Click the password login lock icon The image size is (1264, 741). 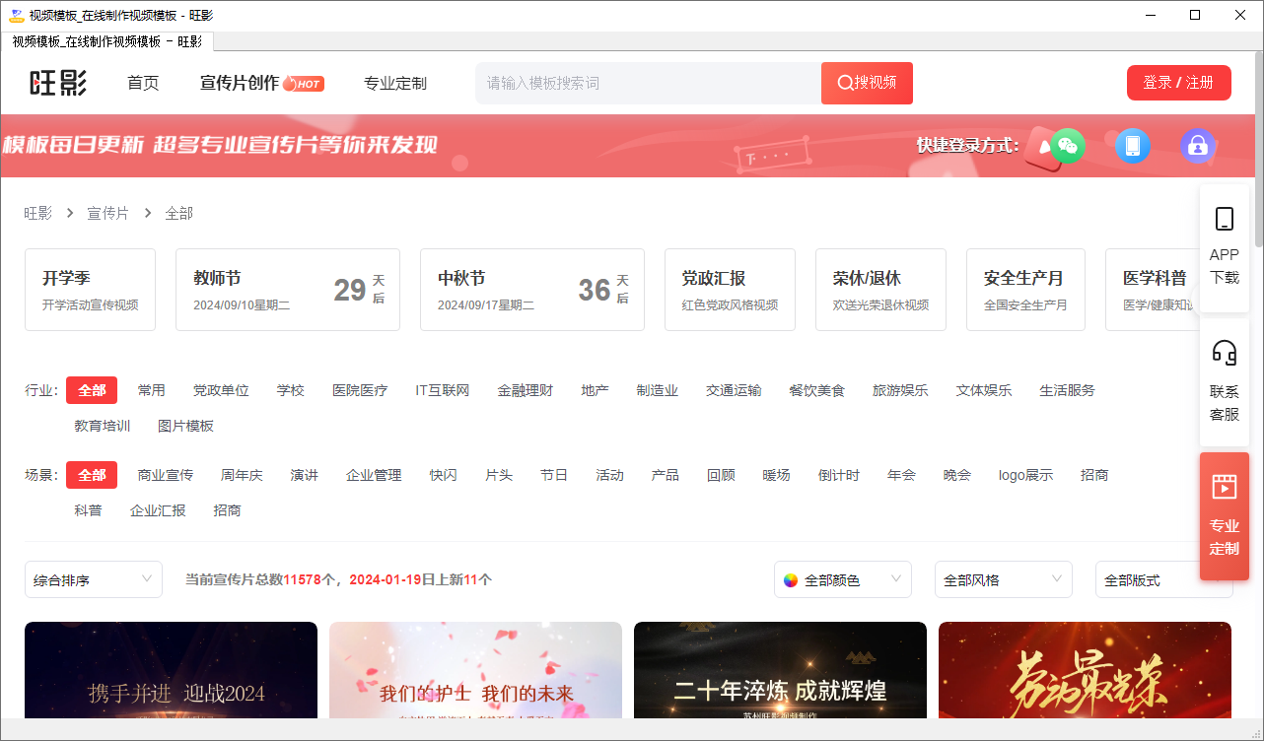[x=1197, y=145]
